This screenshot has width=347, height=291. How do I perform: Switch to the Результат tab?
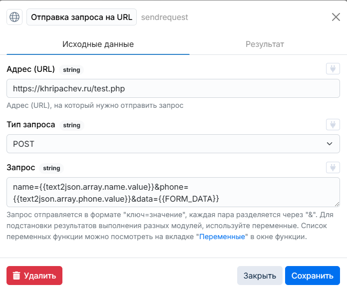(265, 44)
